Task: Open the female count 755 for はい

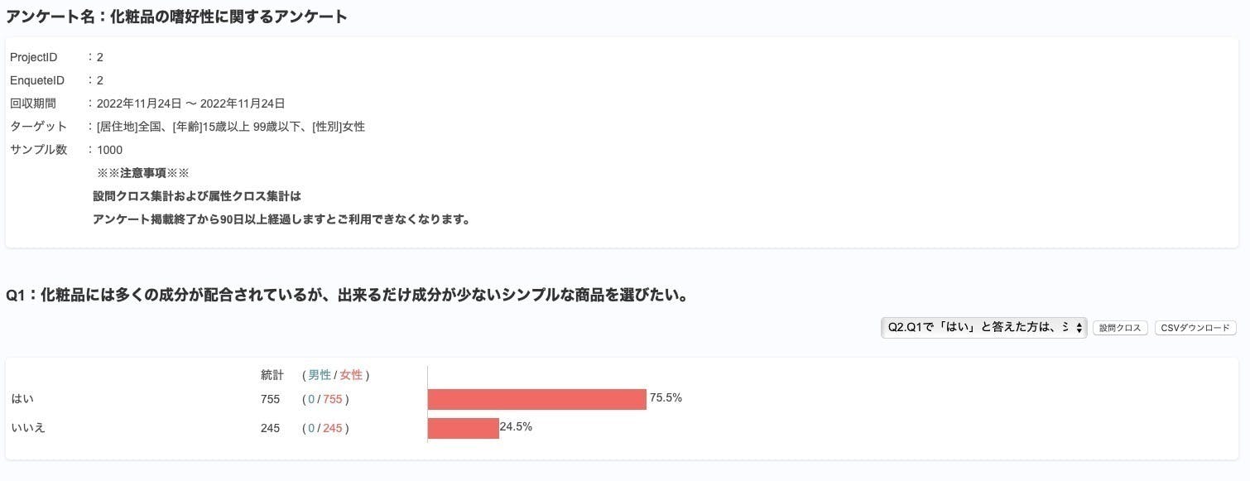Action: 334,398
